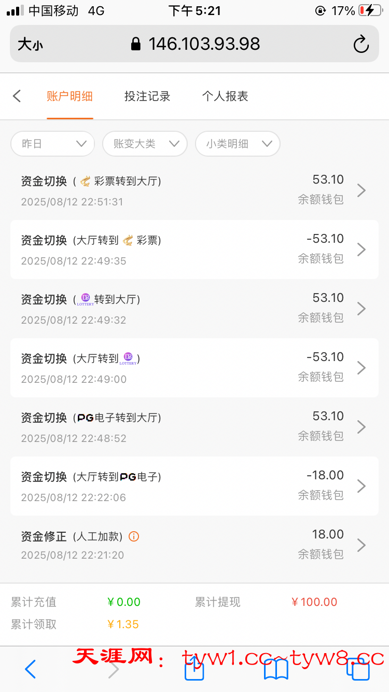Open Safari bookmarks icon
Image resolution: width=389 pixels, height=692 pixels.
[276, 669]
